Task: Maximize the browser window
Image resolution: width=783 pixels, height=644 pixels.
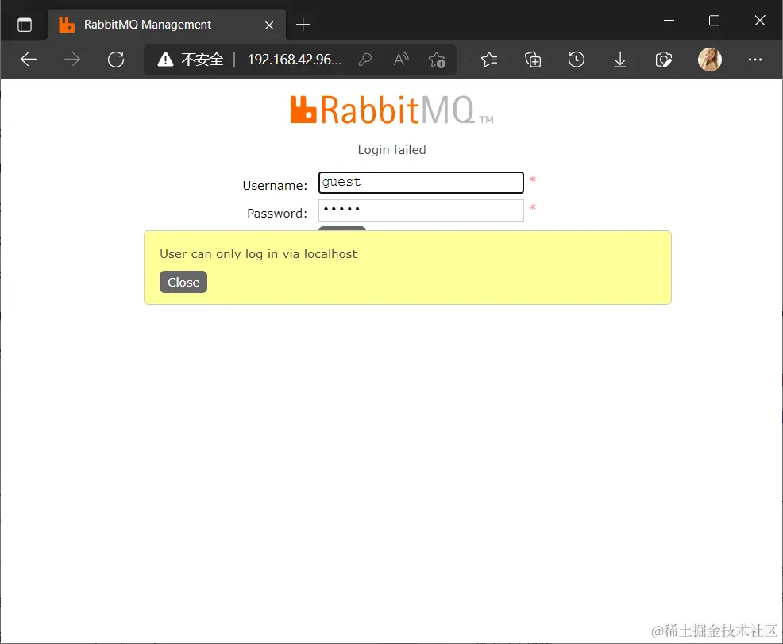Action: coord(714,21)
